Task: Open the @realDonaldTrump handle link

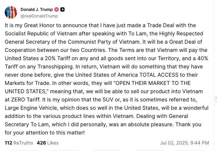Action: [x=39, y=16]
